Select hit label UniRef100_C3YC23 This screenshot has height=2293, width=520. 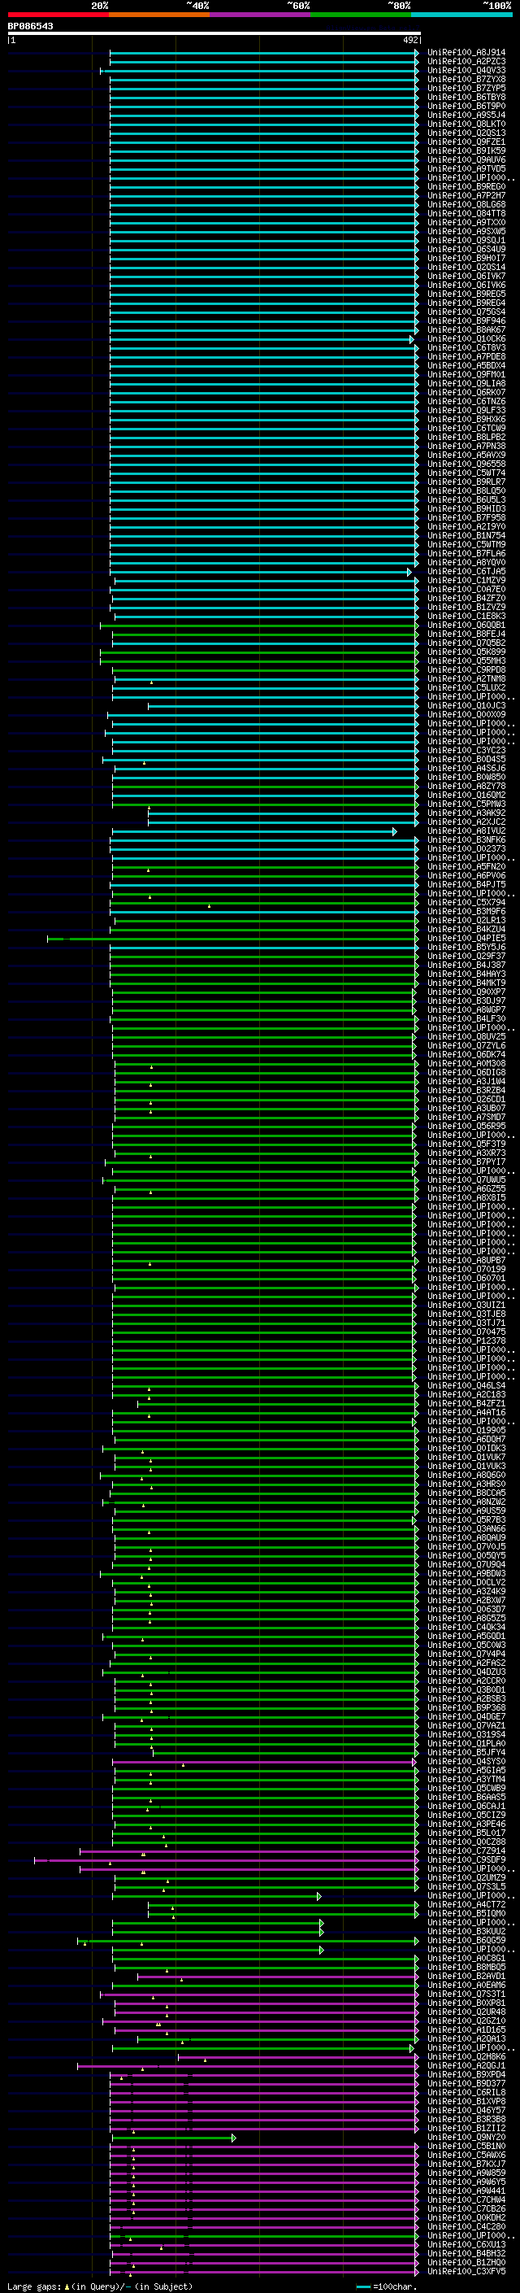coord(466,751)
